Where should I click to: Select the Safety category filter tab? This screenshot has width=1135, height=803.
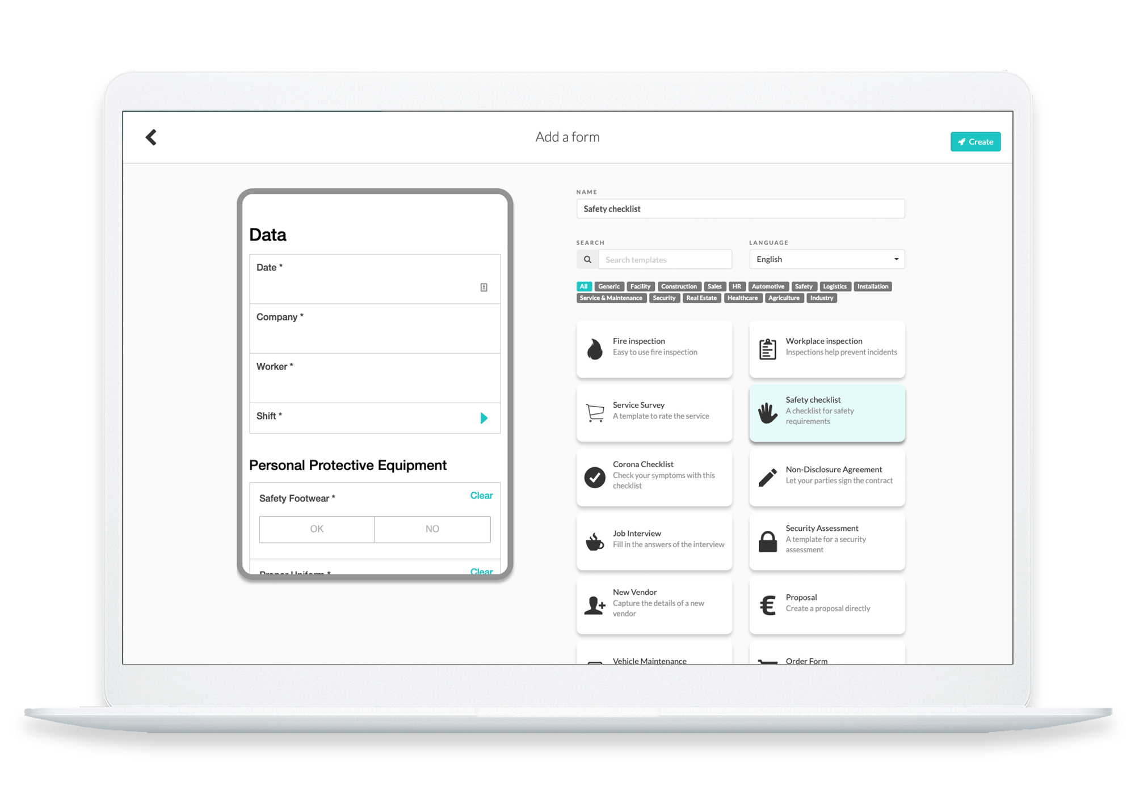[800, 286]
